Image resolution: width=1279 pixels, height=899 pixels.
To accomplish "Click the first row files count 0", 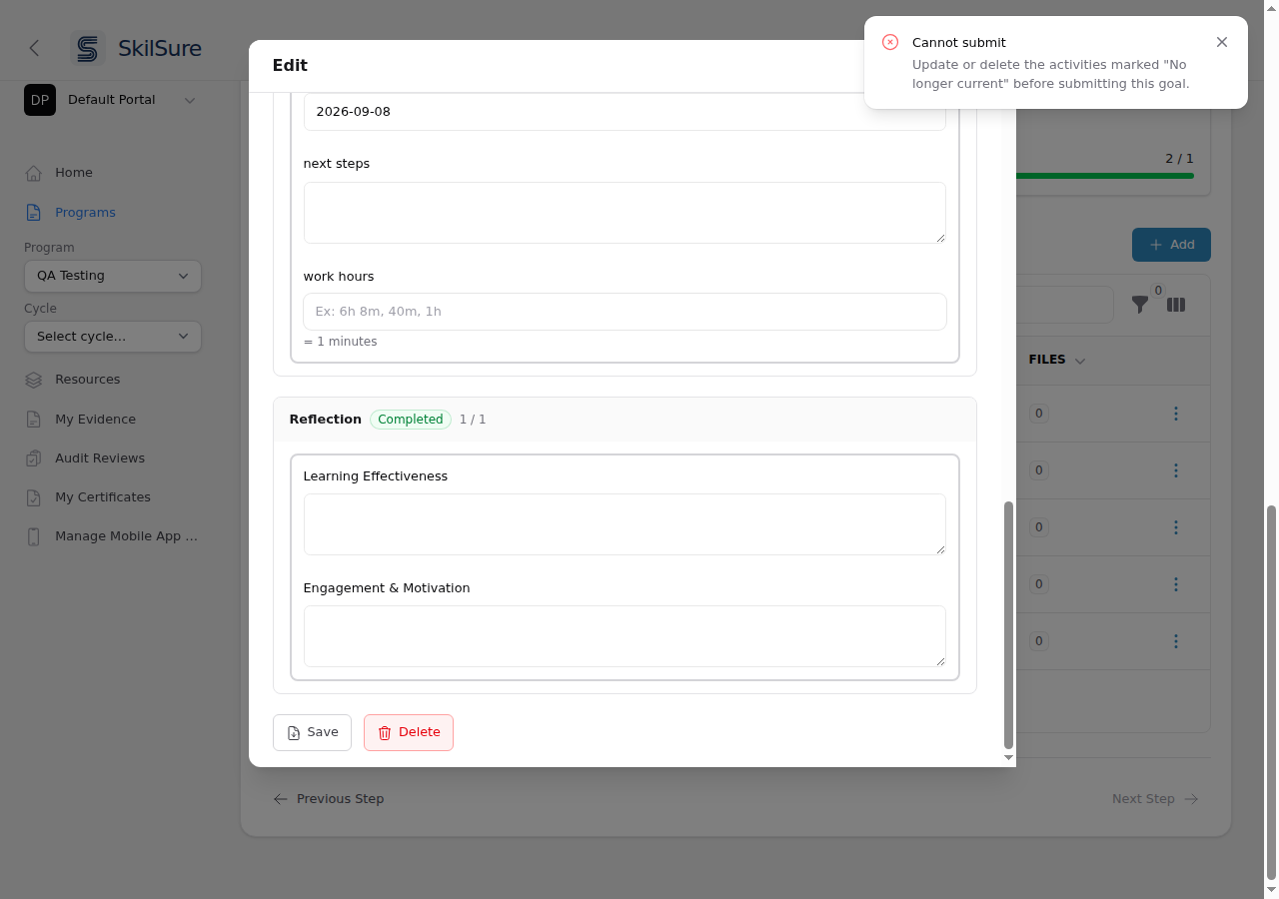I will tap(1039, 414).
